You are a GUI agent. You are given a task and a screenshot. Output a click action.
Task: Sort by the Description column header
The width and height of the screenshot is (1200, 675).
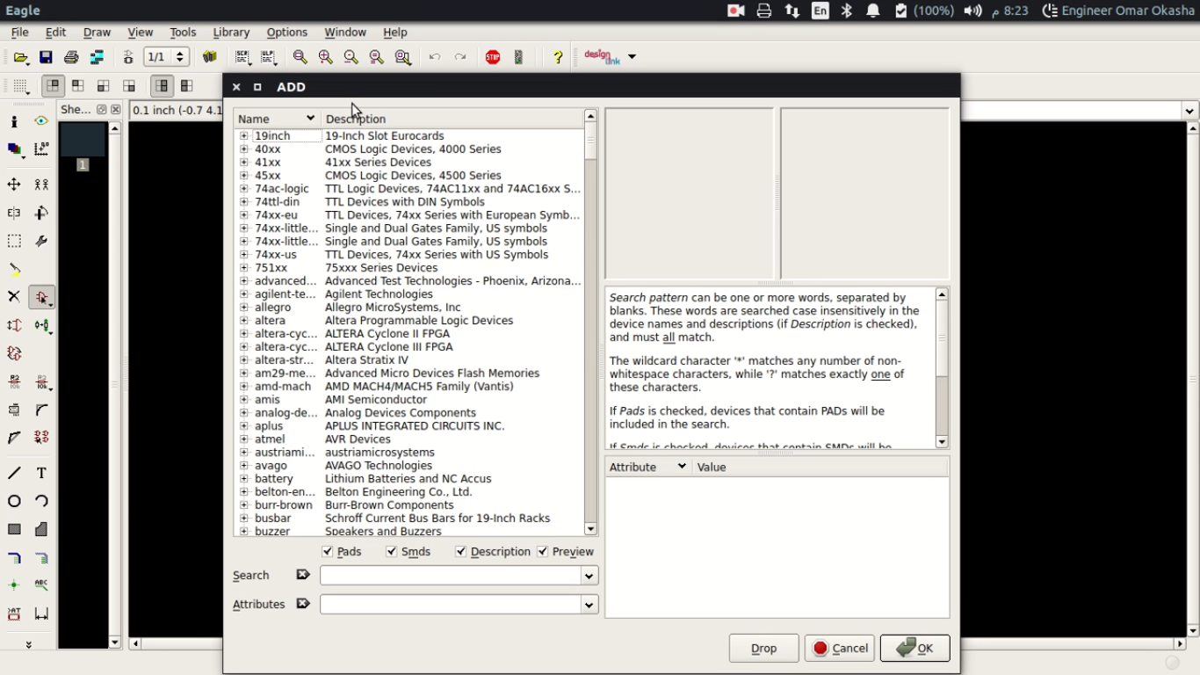point(452,119)
